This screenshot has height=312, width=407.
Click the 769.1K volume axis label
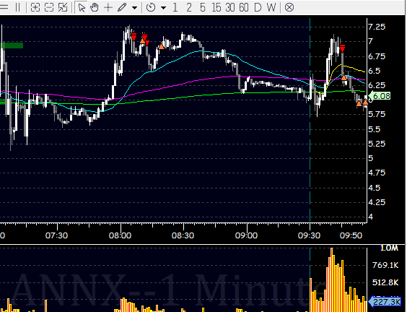pos(385,265)
